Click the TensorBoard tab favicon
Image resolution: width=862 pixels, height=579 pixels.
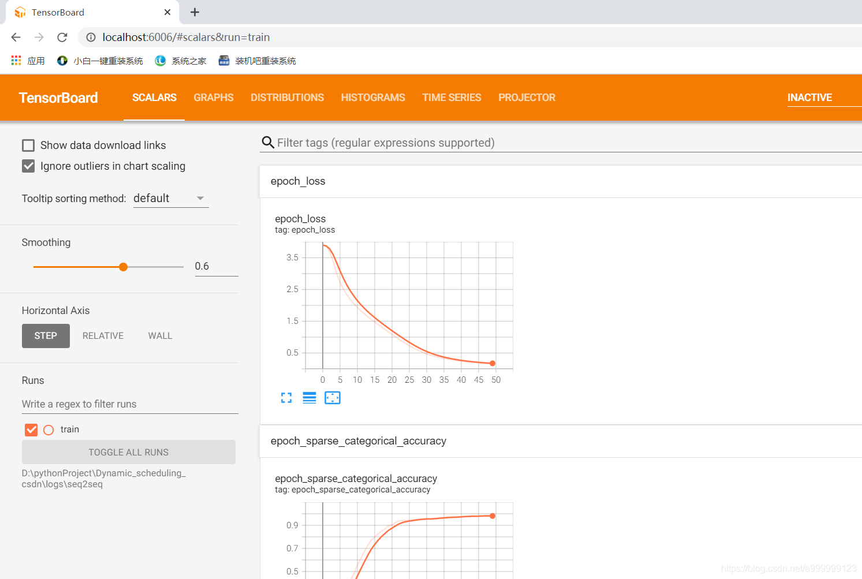[x=20, y=12]
